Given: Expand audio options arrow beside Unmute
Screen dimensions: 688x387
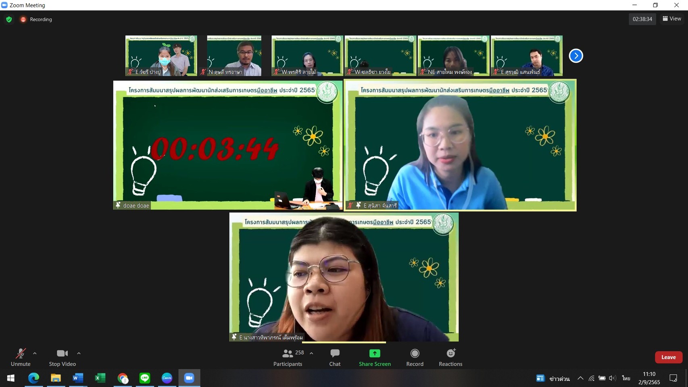Looking at the screenshot, I should coord(35,353).
